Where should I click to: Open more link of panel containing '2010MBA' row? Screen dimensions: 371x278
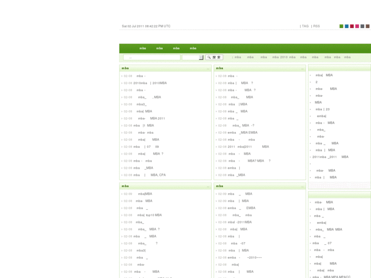208,69
